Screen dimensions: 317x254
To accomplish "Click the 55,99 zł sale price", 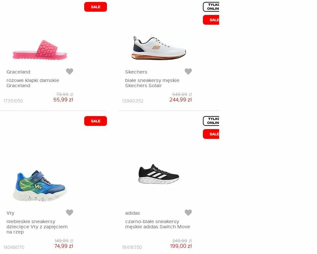I will pyautogui.click(x=63, y=100).
